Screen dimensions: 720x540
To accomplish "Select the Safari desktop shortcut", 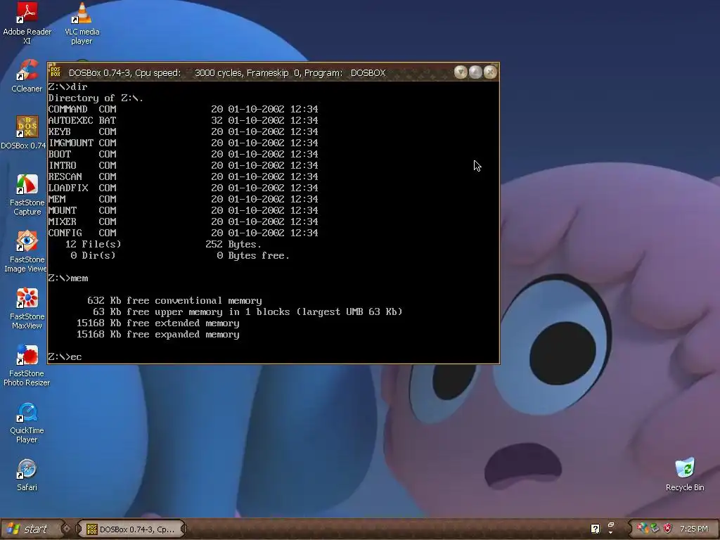I will (27, 475).
